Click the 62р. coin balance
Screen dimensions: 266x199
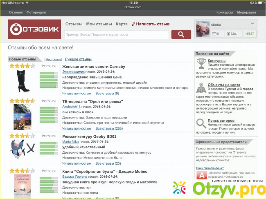(232, 34)
